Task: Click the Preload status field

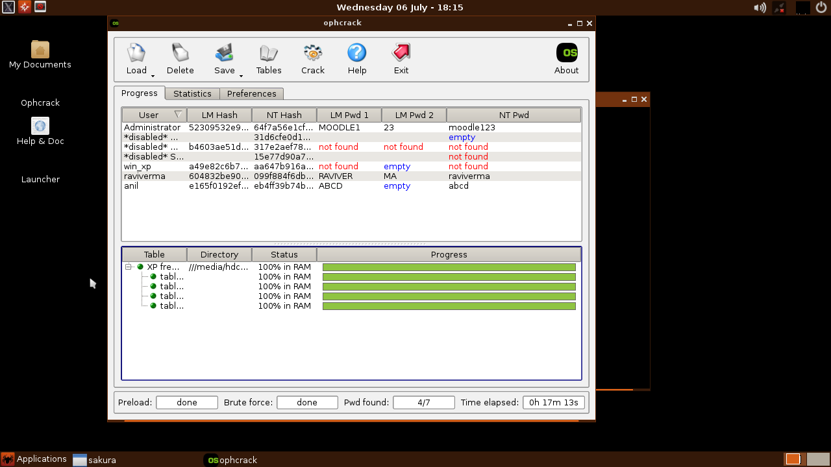Action: pyautogui.click(x=187, y=403)
